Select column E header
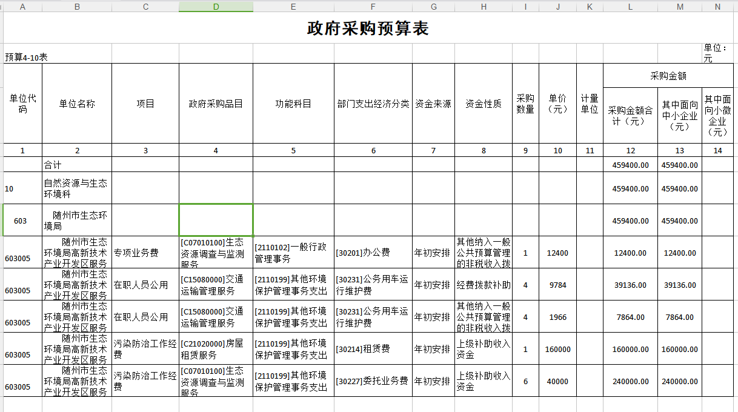 pyautogui.click(x=293, y=6)
